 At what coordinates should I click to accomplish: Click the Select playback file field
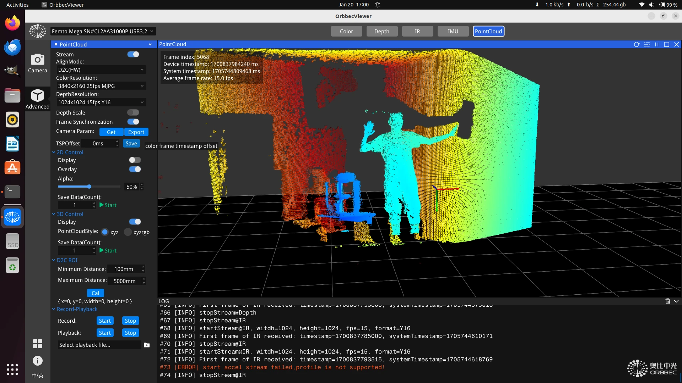coord(99,345)
